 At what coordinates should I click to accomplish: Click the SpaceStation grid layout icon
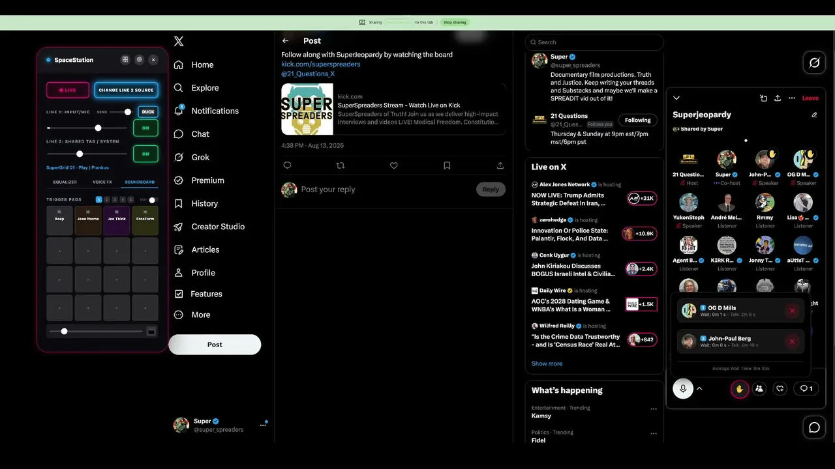(125, 59)
